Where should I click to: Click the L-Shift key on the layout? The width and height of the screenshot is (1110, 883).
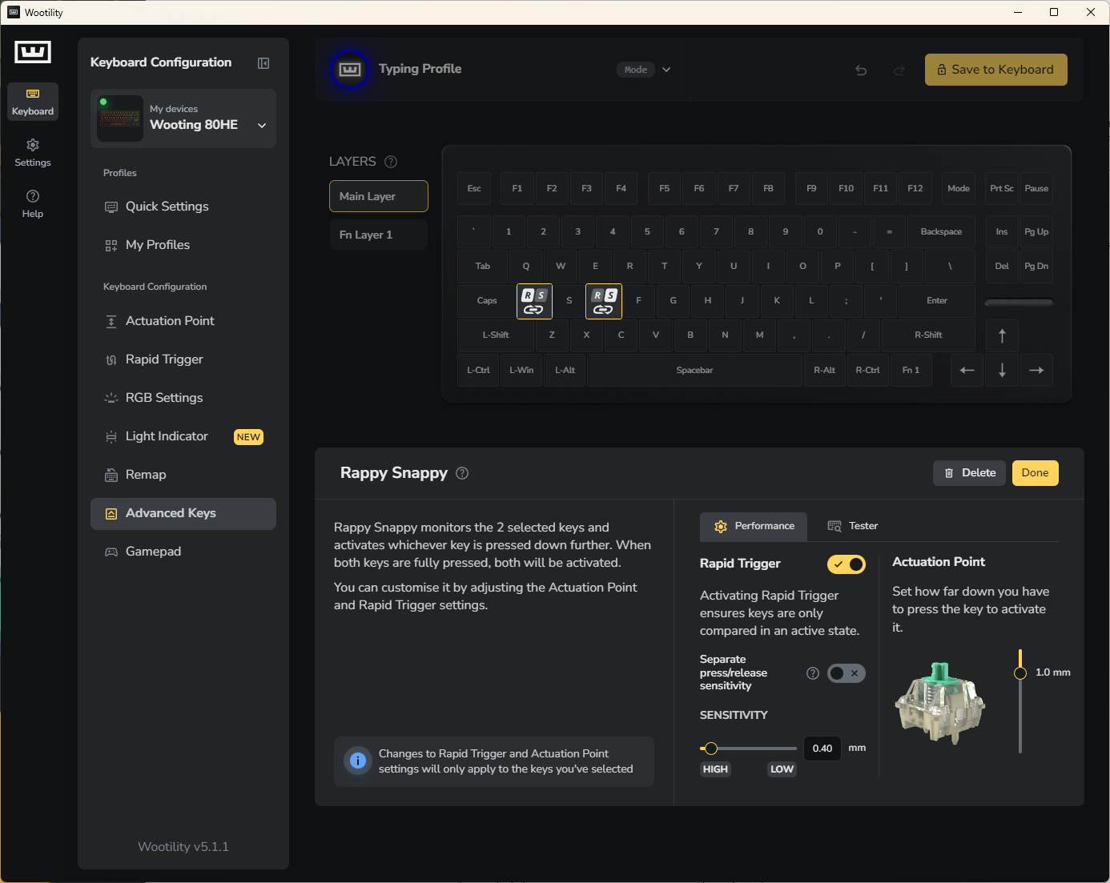[496, 335]
